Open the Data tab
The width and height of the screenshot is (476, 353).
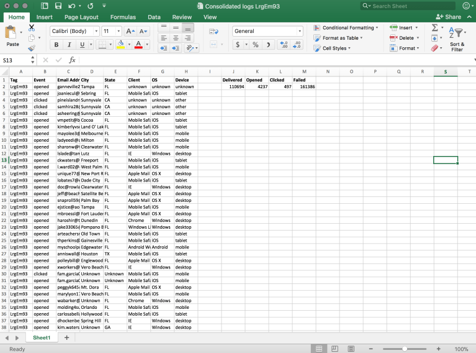(x=154, y=17)
